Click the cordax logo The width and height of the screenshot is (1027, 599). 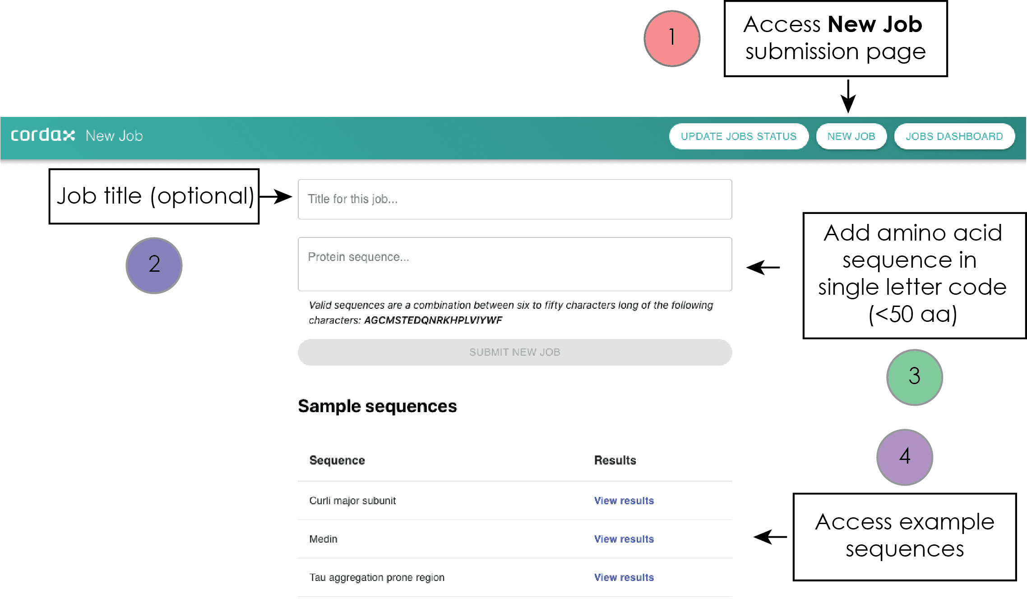tap(43, 135)
